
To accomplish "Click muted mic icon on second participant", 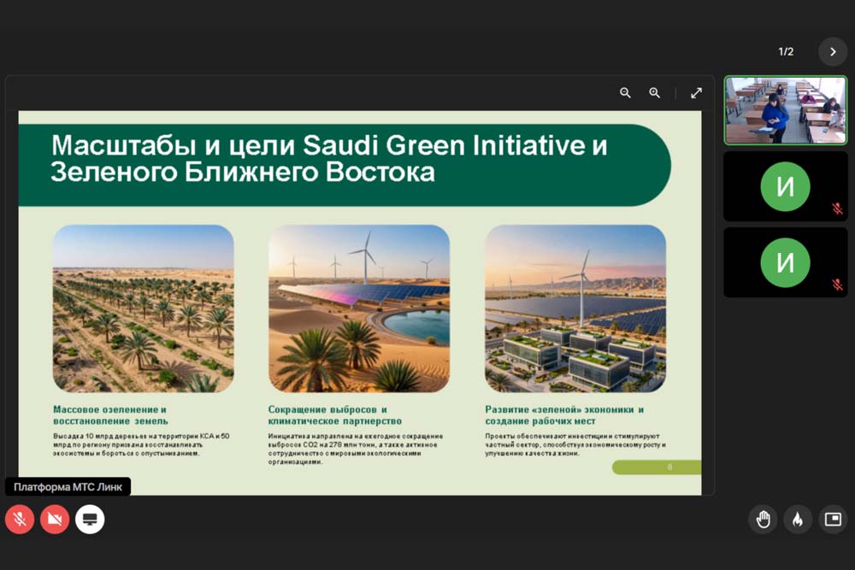I will 837,209.
